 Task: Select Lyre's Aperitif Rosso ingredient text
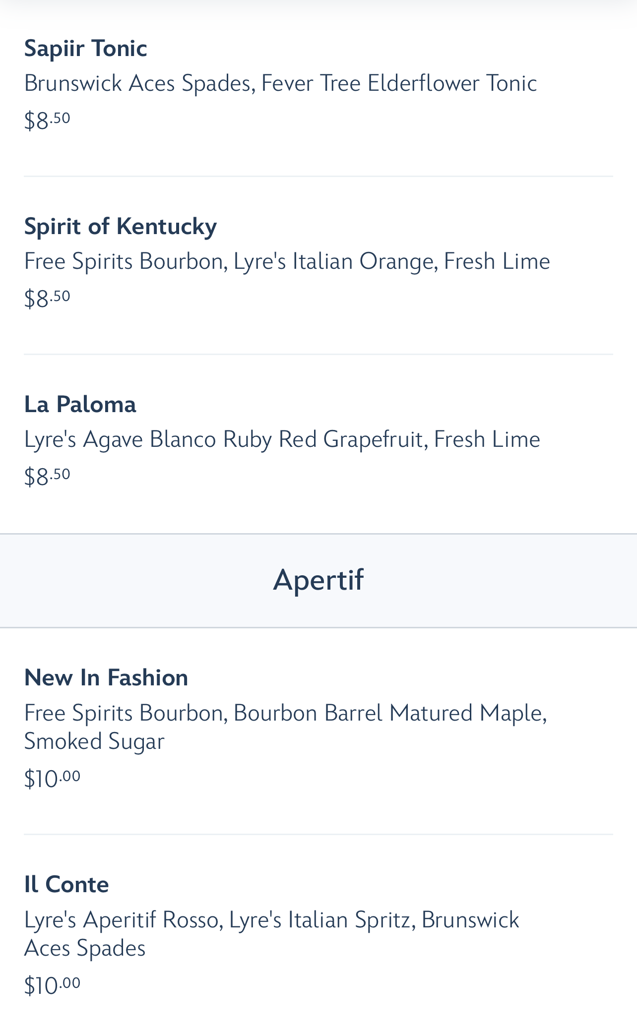point(121,920)
